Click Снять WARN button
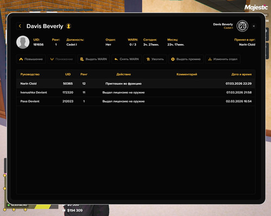 pyautogui.click(x=126, y=59)
